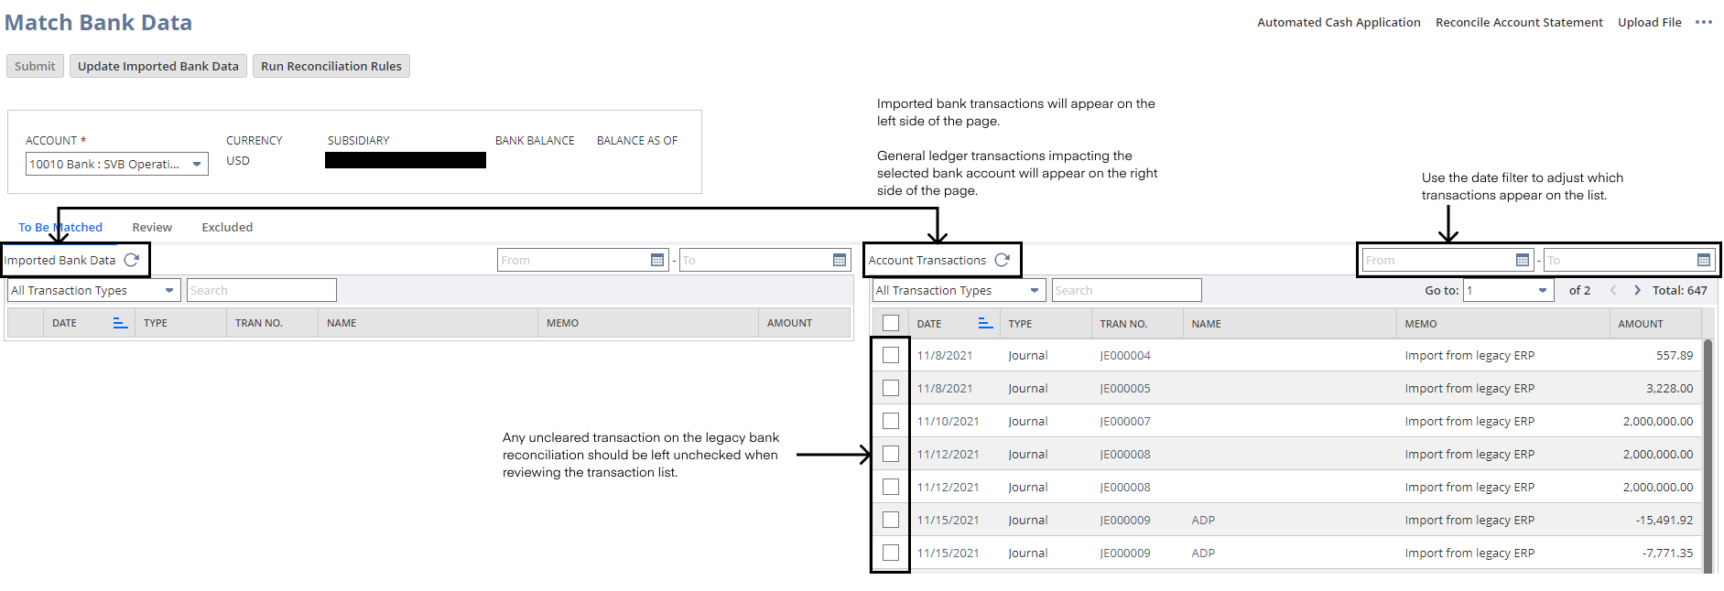Image resolution: width=1724 pixels, height=591 pixels.
Task: Click ADP name in -15,491.92 row
Action: tap(1203, 520)
